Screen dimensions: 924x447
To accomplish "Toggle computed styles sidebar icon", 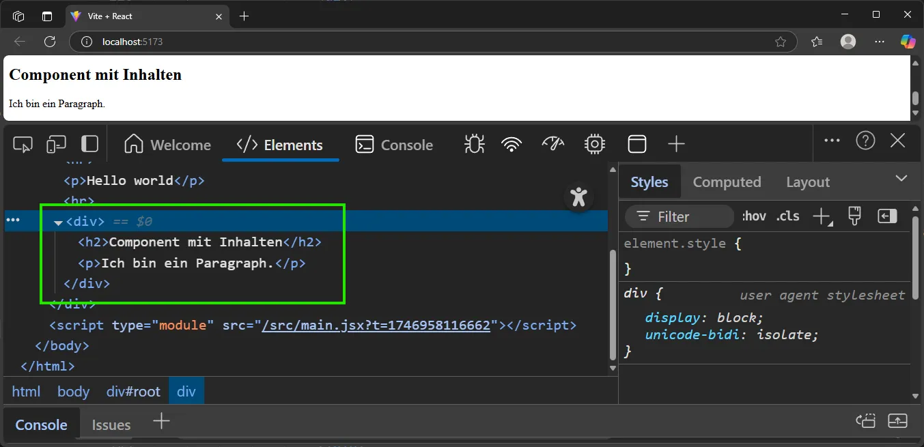I will 887,216.
